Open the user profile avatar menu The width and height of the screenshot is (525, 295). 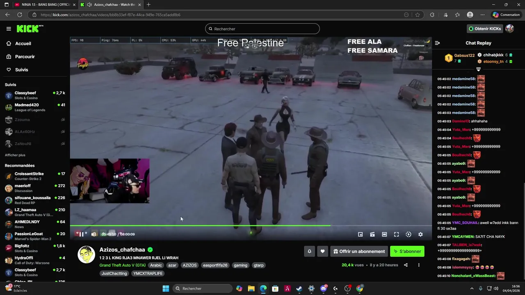click(510, 29)
